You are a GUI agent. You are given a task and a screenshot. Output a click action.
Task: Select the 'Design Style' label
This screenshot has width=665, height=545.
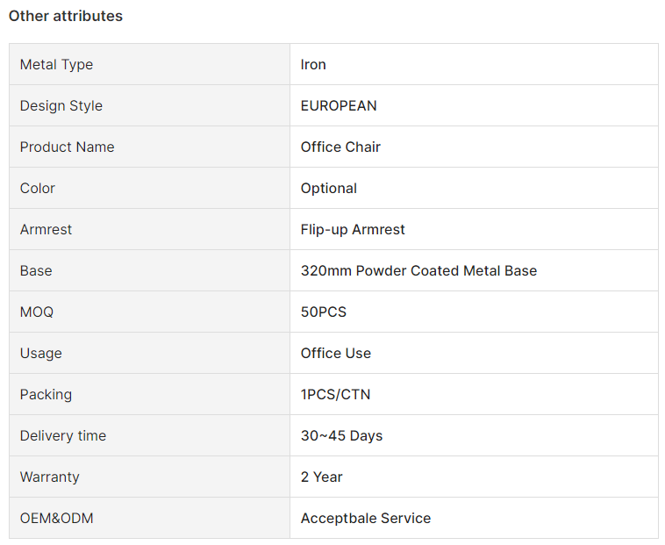point(61,105)
